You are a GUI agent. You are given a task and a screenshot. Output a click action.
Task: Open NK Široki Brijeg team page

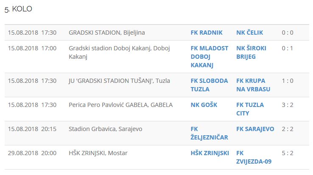coord(252,52)
